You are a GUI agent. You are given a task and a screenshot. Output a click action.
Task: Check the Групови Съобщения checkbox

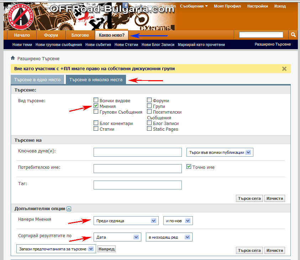click(96, 111)
